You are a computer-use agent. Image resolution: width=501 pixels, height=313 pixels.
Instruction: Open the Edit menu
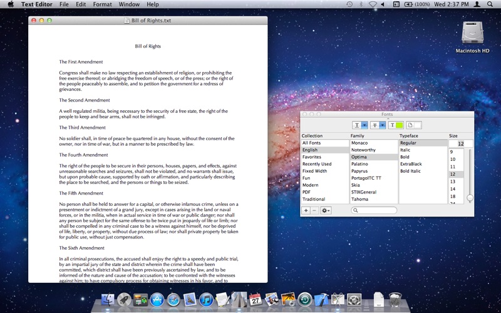click(81, 4)
